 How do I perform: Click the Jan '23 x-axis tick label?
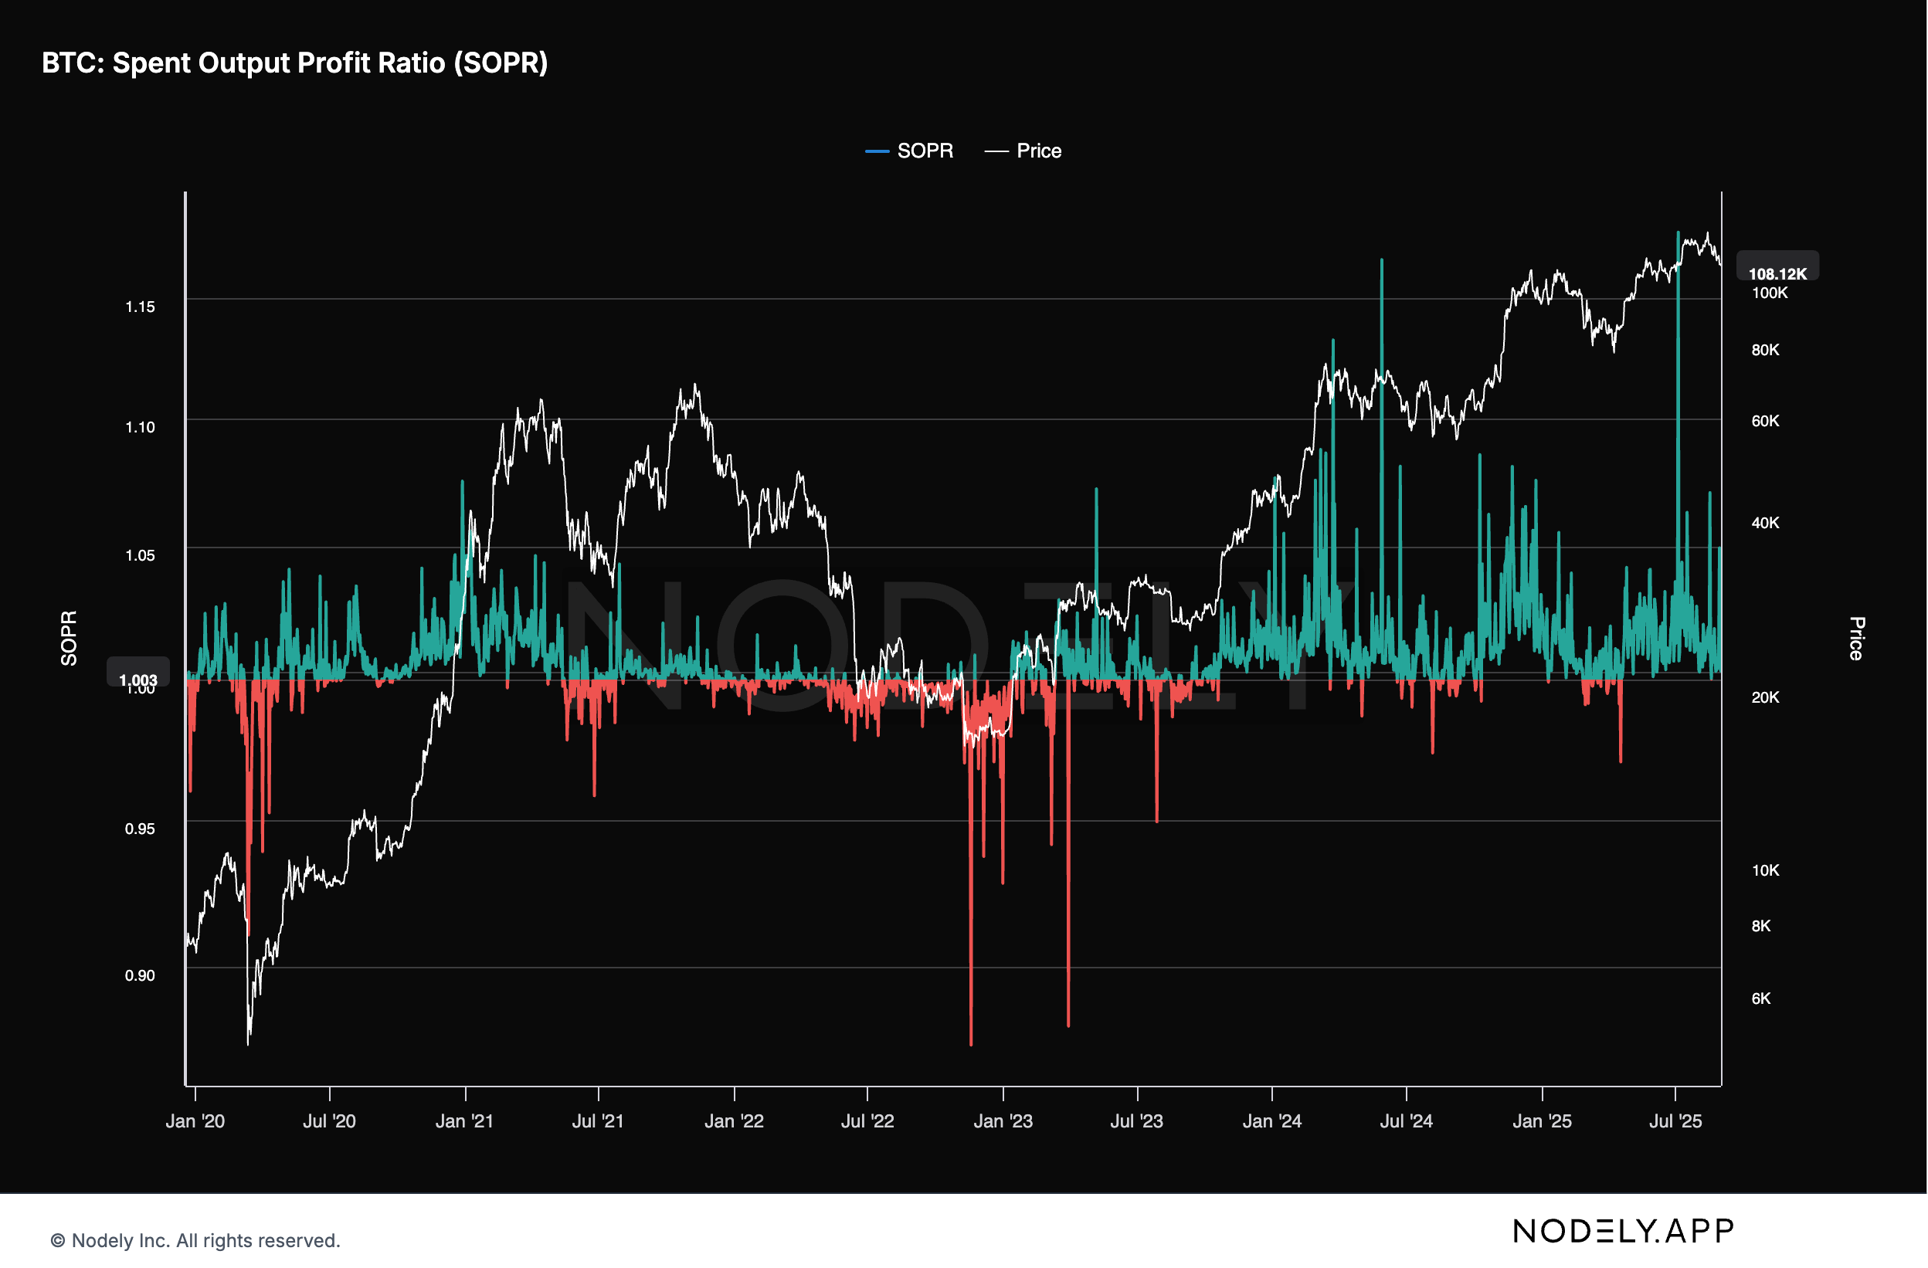(1003, 1121)
